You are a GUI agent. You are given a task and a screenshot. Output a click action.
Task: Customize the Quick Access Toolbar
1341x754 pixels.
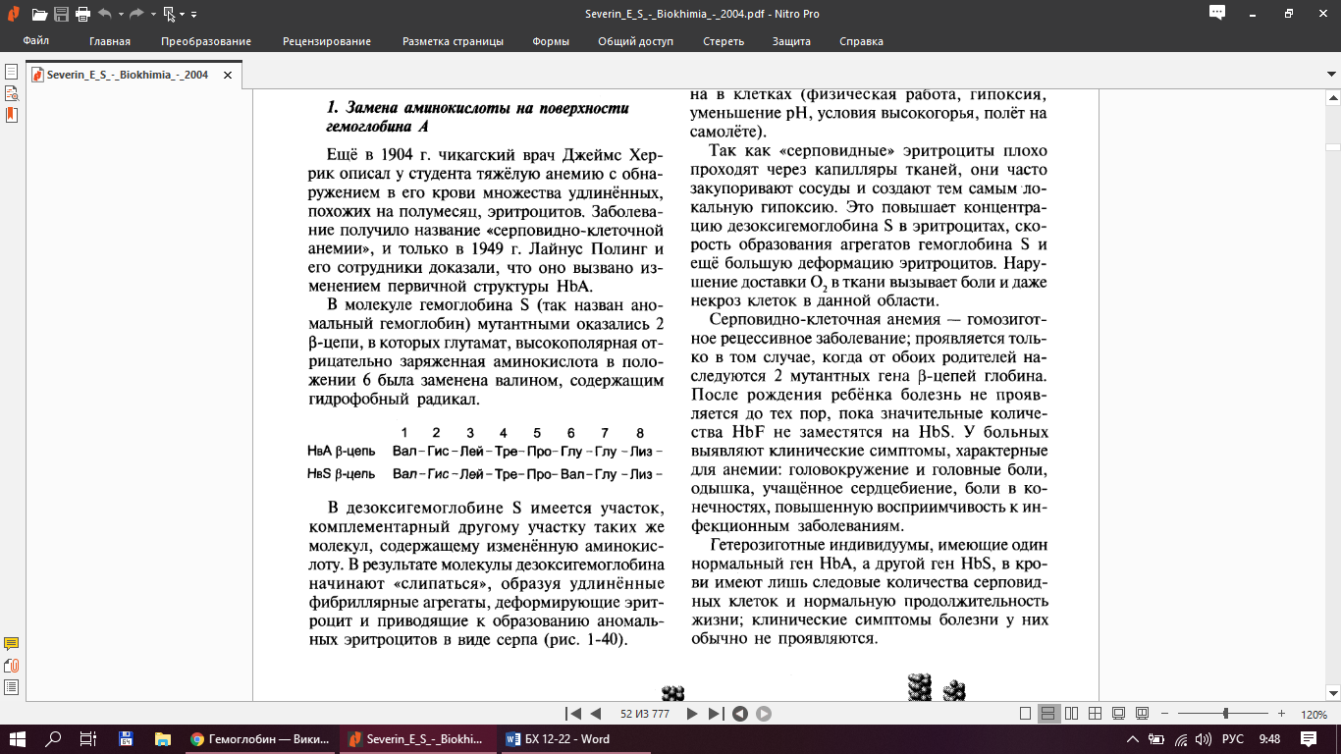coord(193,15)
